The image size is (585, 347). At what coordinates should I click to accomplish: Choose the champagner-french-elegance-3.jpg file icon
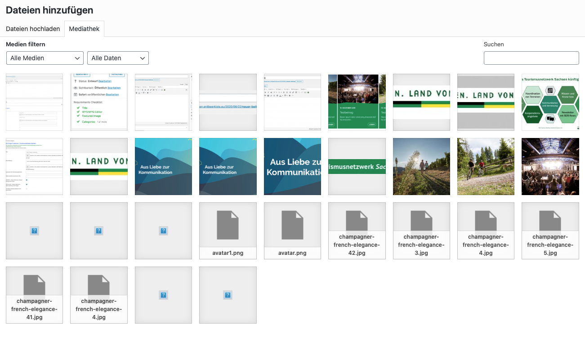click(x=421, y=231)
